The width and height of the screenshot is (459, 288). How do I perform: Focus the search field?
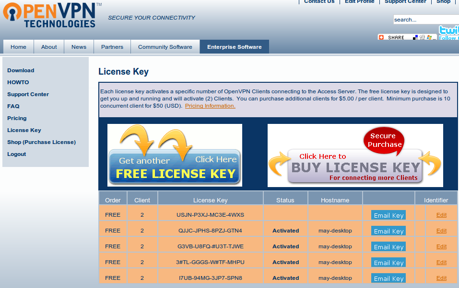pos(426,20)
